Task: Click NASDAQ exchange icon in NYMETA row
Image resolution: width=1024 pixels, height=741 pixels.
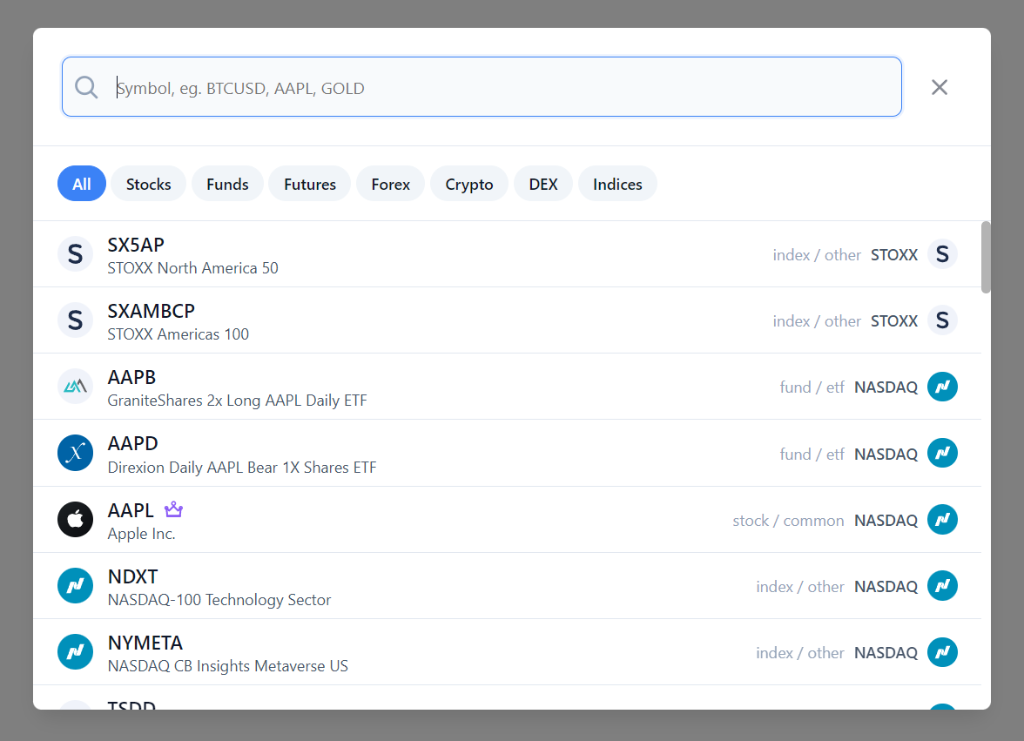Action: click(x=942, y=652)
